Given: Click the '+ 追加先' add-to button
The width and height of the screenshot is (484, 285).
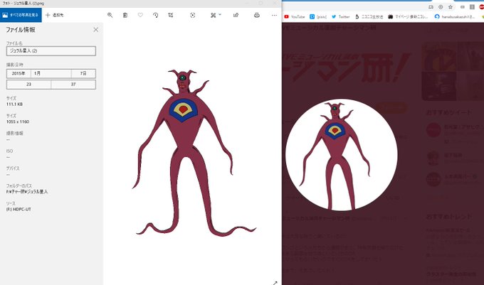Looking at the screenshot, I should [x=55, y=15].
